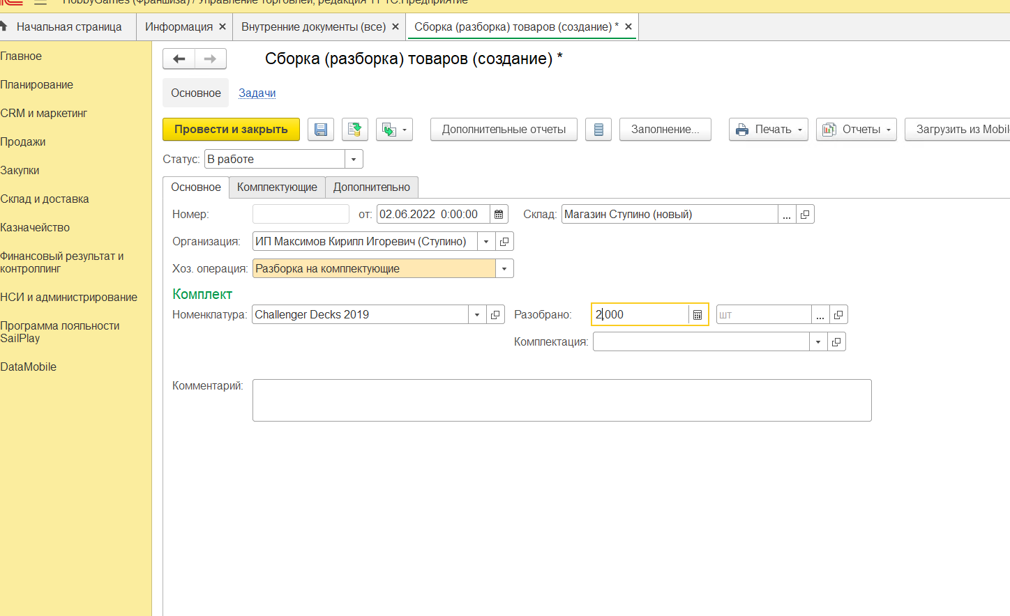Image resolution: width=1010 pixels, height=616 pixels.
Task: Expand the Организация dropdown arrow
Action: tap(486, 242)
